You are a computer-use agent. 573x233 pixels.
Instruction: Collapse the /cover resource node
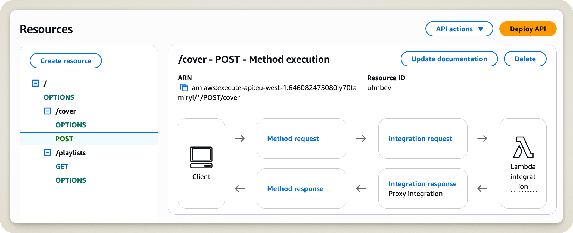(x=47, y=111)
